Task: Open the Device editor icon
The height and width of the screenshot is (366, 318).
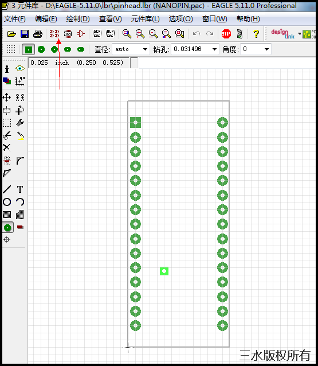Action: click(x=54, y=34)
